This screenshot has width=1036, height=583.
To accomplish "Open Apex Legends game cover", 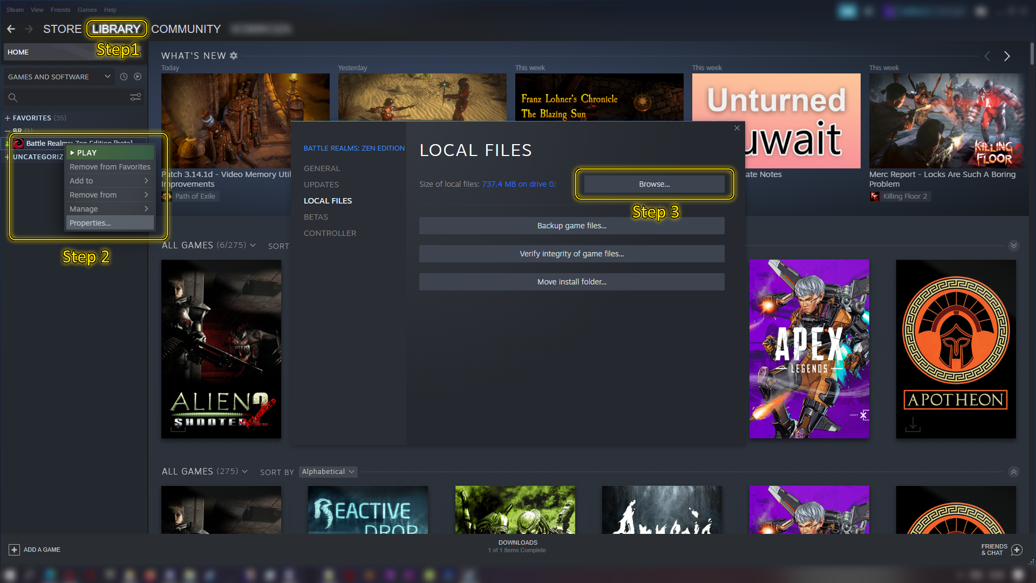I will coord(809,349).
